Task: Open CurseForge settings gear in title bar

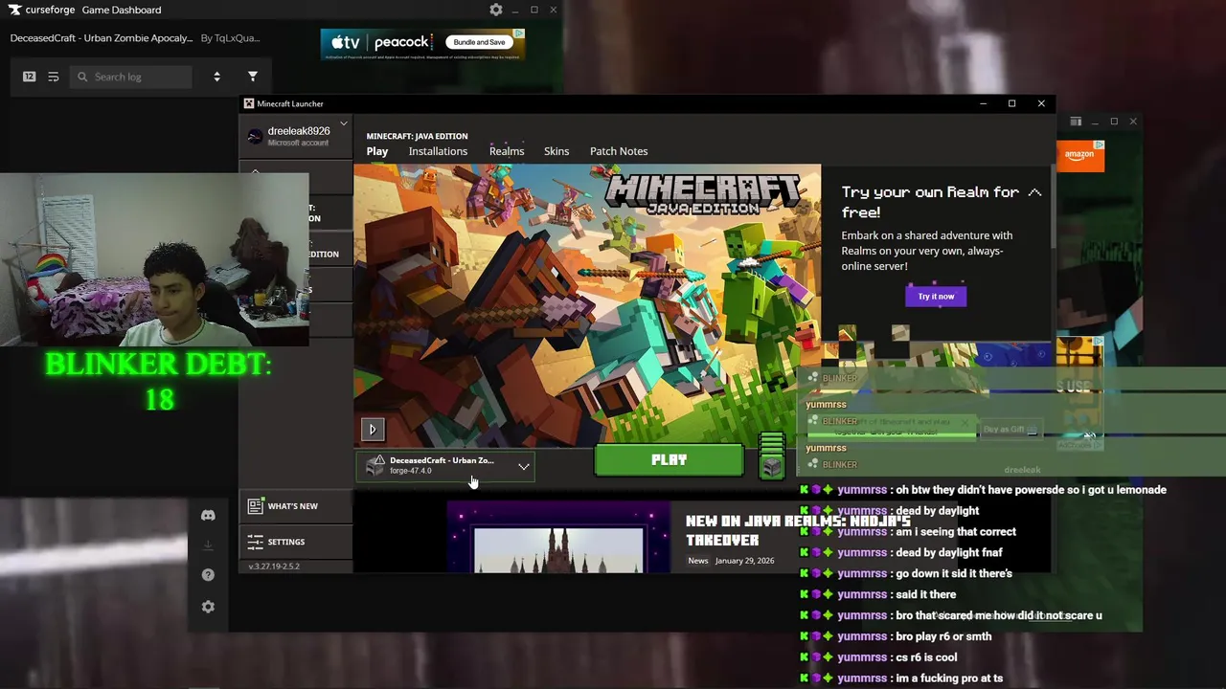Action: [x=495, y=10]
